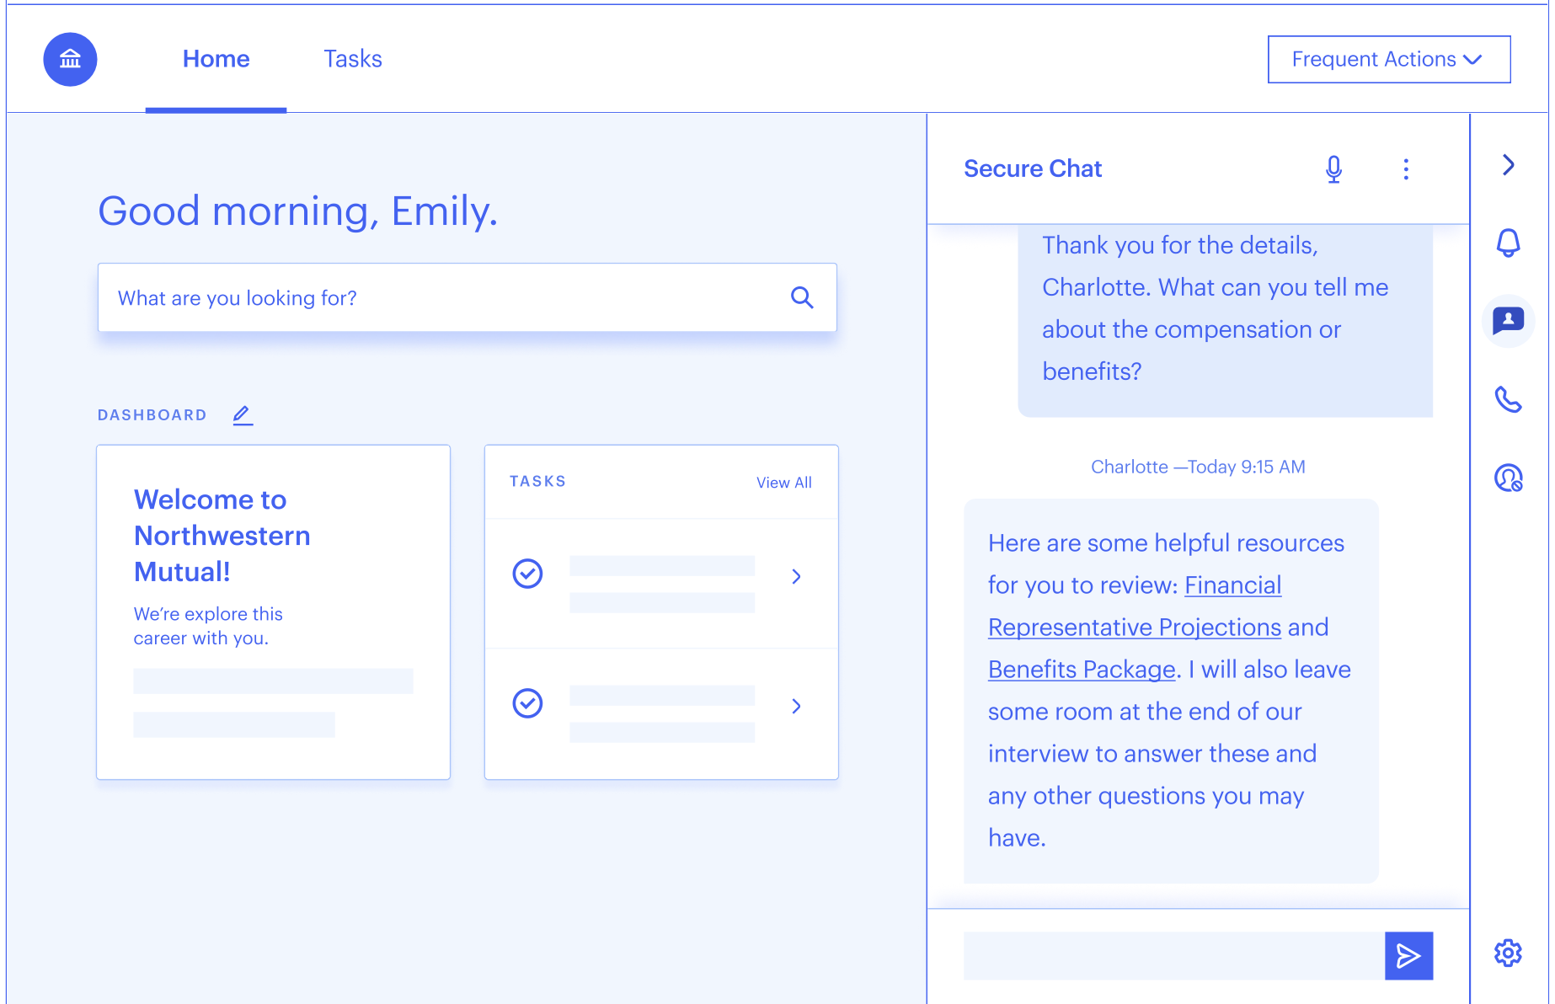Click the 'Good morning, Emily.' greeting
The image size is (1555, 1004).
(298, 211)
